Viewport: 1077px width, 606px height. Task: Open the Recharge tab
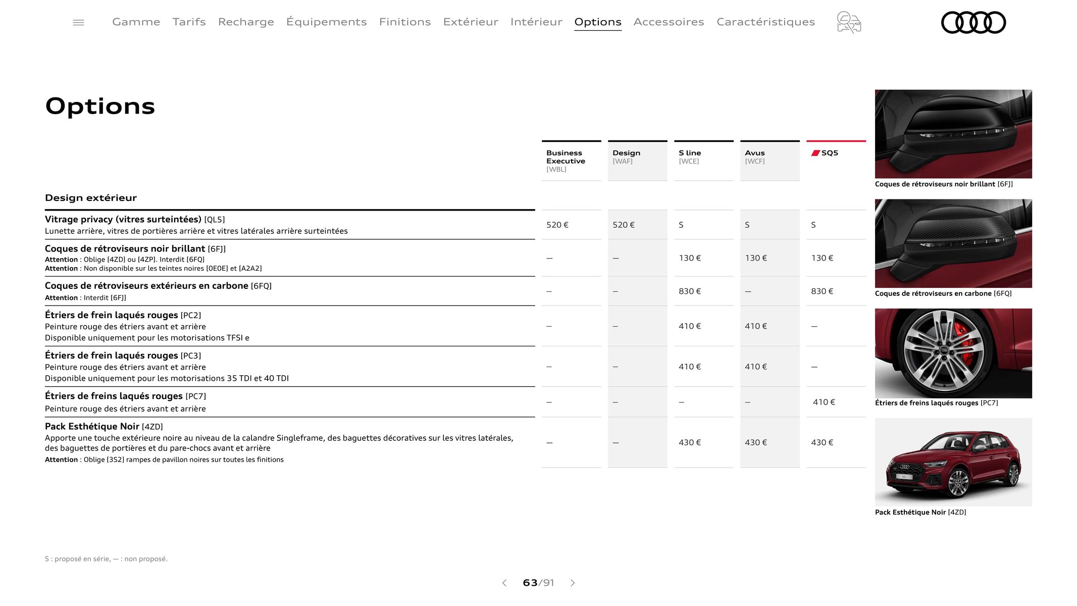[x=246, y=22]
